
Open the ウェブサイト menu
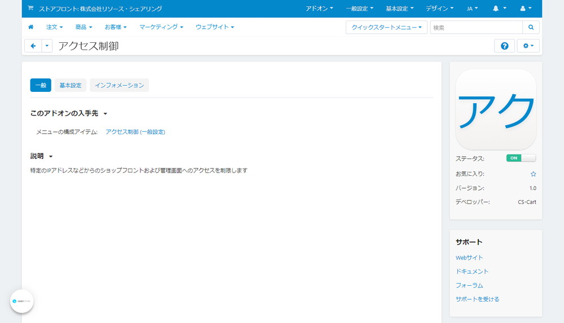pyautogui.click(x=215, y=27)
